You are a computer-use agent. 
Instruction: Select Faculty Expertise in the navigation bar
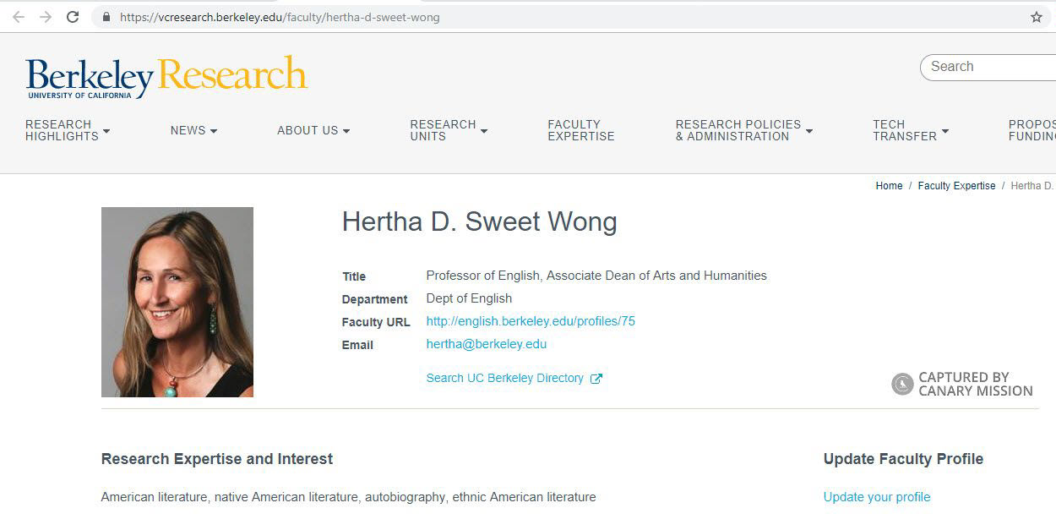(580, 130)
